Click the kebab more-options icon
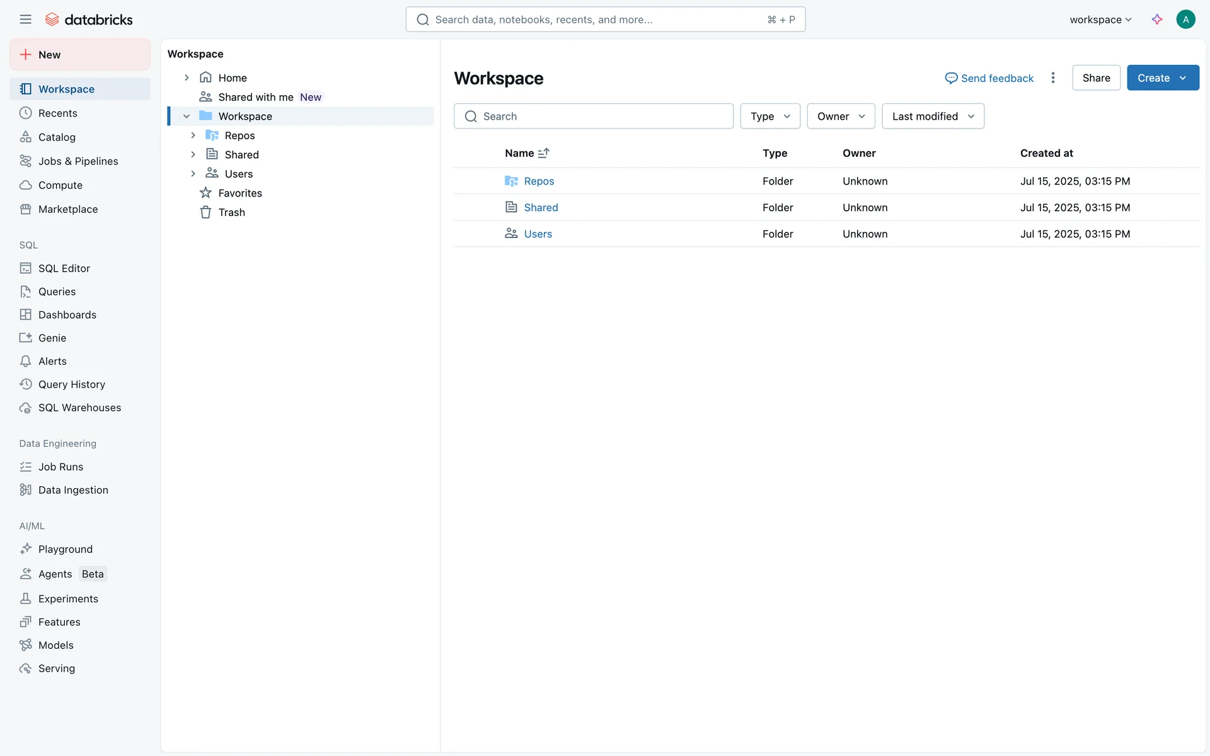The width and height of the screenshot is (1210, 756). pos(1053,78)
